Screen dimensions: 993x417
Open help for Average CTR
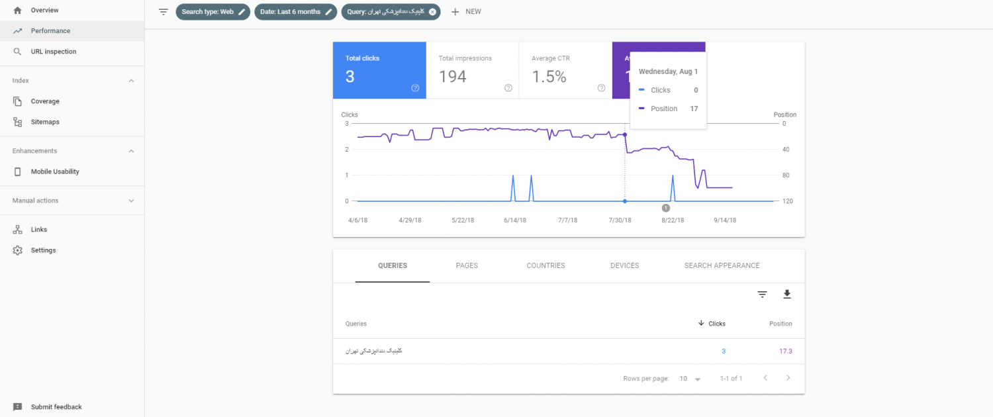[601, 88]
